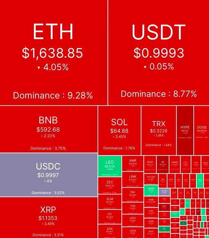The image size is (209, 238).
Task: Select the ADA tile at $0.1651
Action: pyautogui.click(x=110, y=231)
